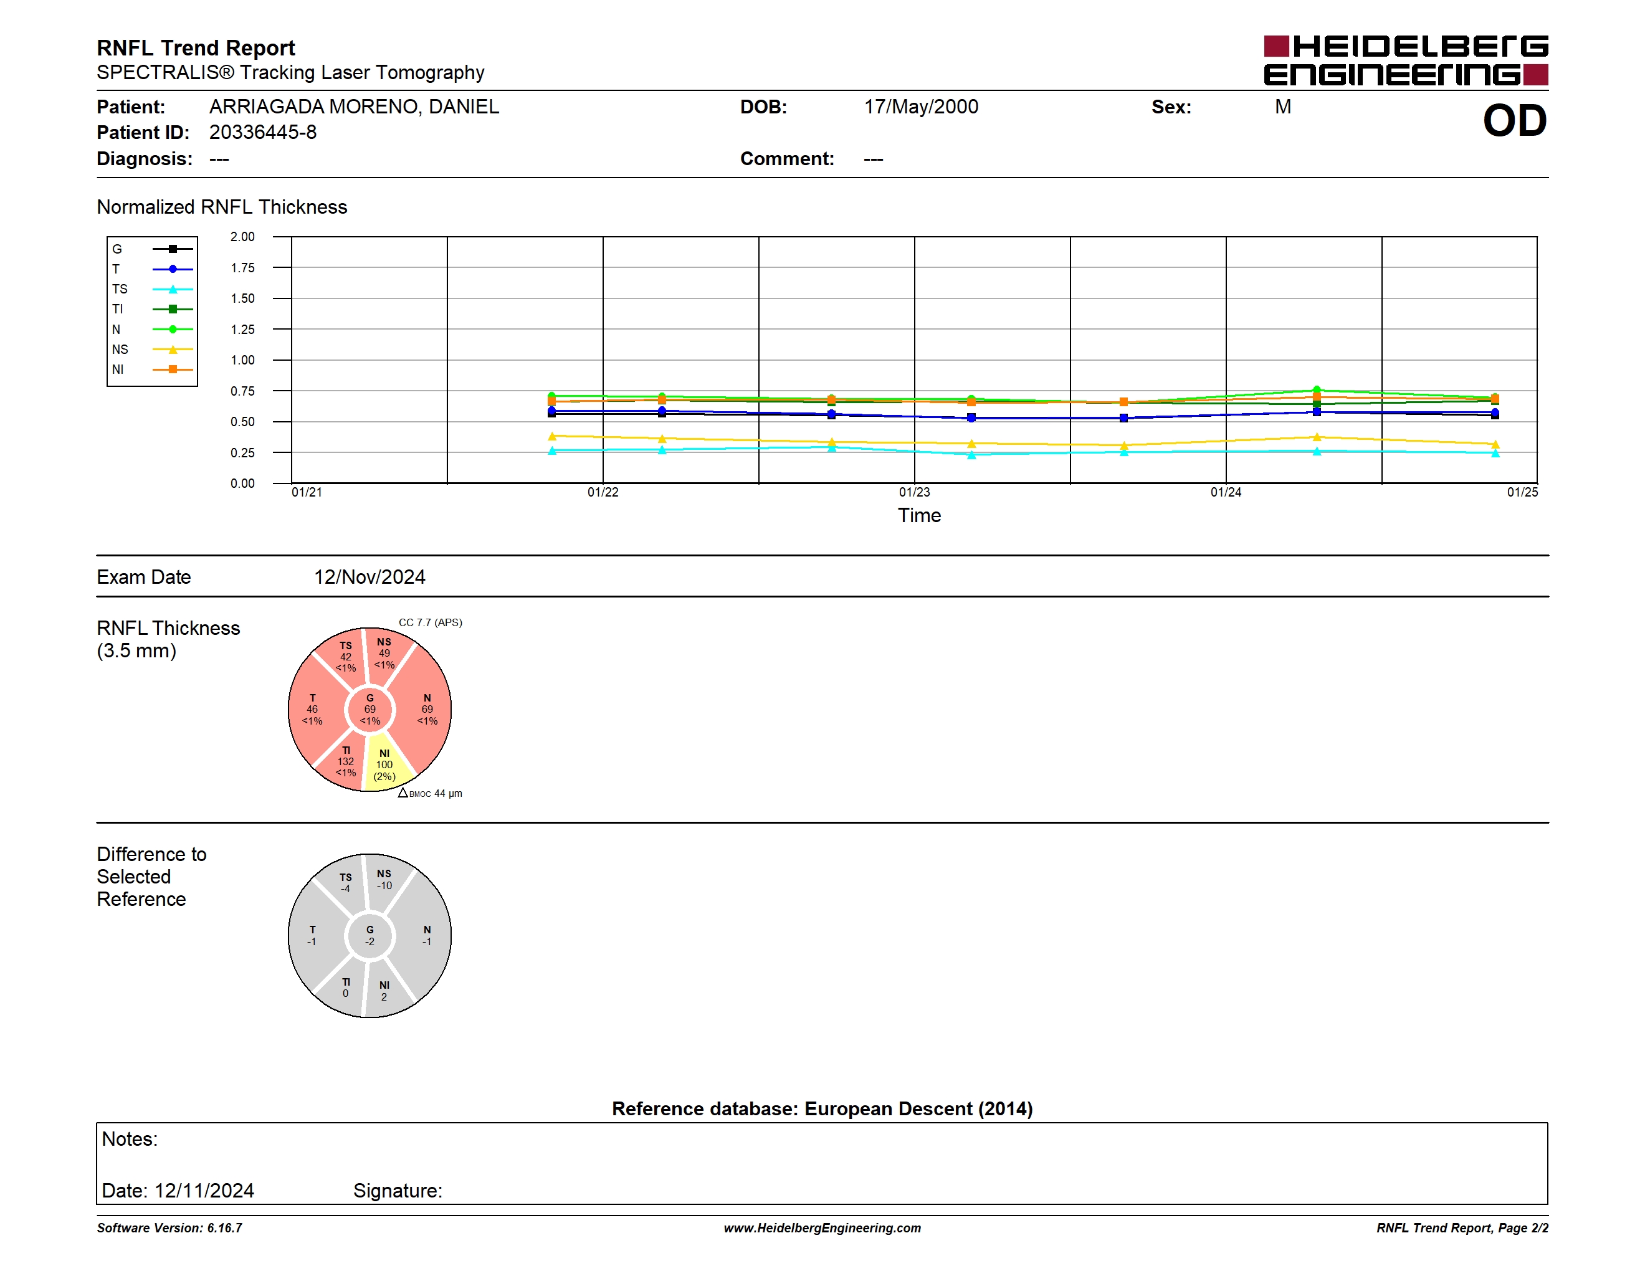This screenshot has height=1271, width=1645.
Task: Click the 01/24 time axis label
Action: [1226, 492]
